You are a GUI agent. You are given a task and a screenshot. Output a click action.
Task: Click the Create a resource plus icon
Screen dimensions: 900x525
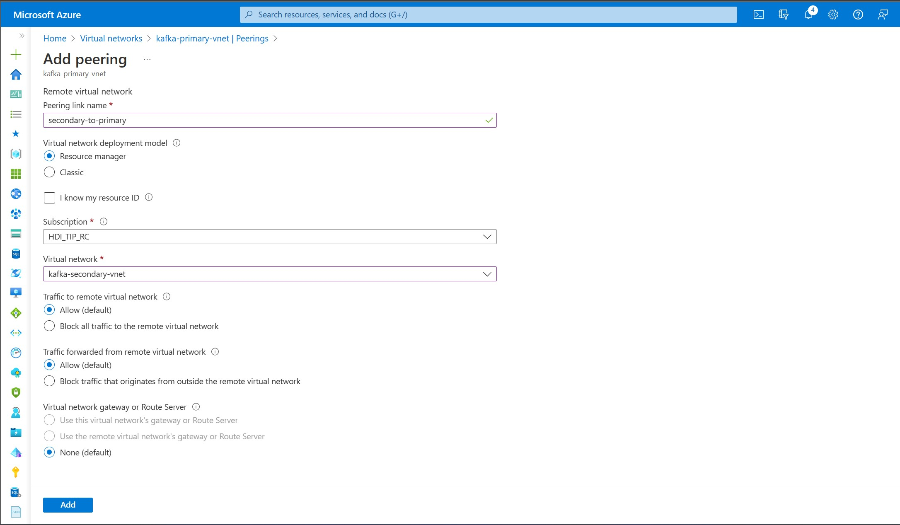click(16, 54)
